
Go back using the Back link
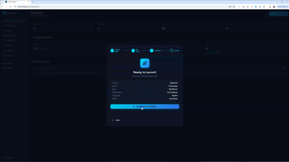coord(116,120)
